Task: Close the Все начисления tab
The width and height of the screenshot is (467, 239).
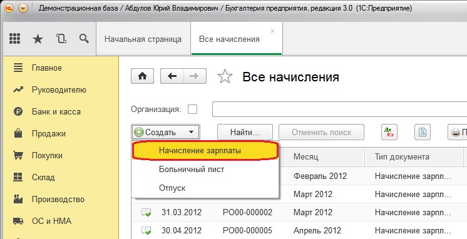Action: [272, 31]
